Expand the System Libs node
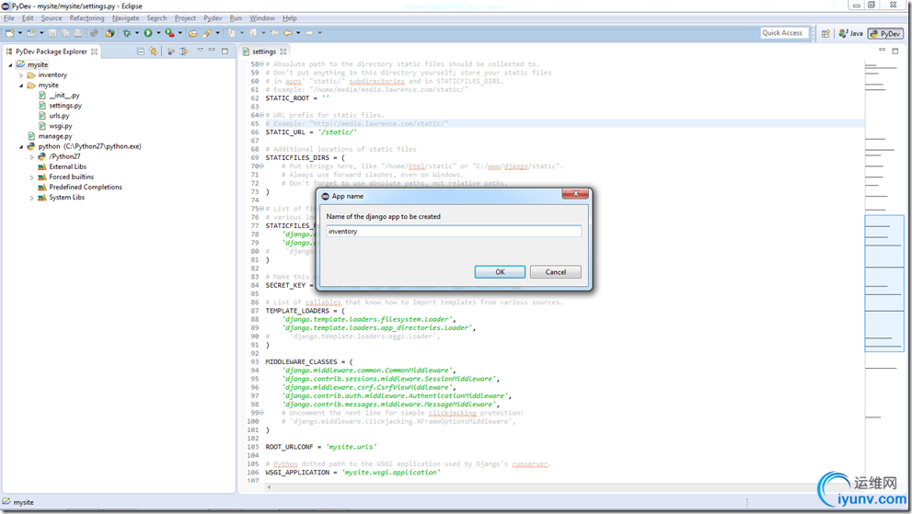The image size is (912, 514). 31,197
